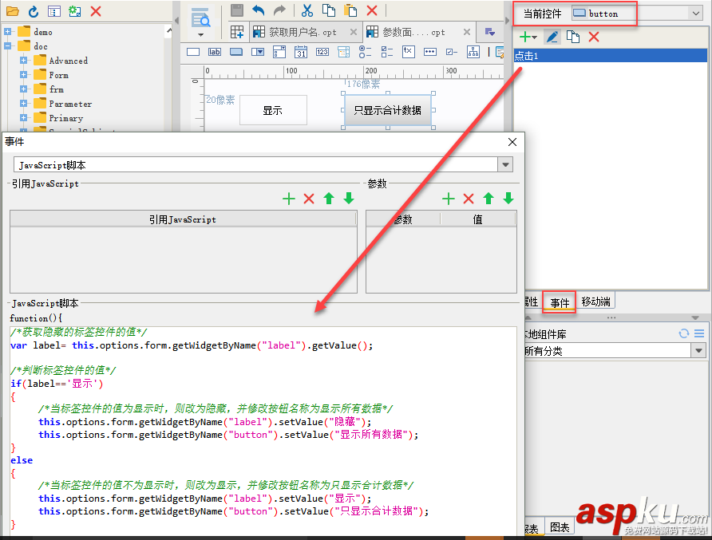
Task: Collapse left panel with the left arrow
Action: point(176,21)
